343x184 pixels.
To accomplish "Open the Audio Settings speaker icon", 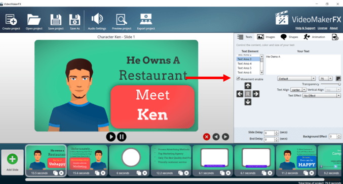I will click(x=97, y=19).
